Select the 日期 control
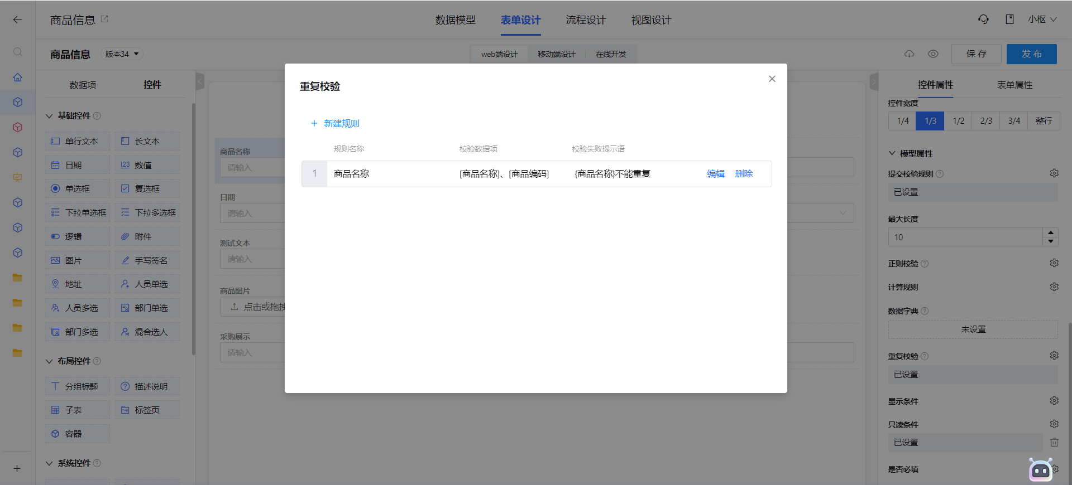The width and height of the screenshot is (1072, 485). click(x=78, y=165)
